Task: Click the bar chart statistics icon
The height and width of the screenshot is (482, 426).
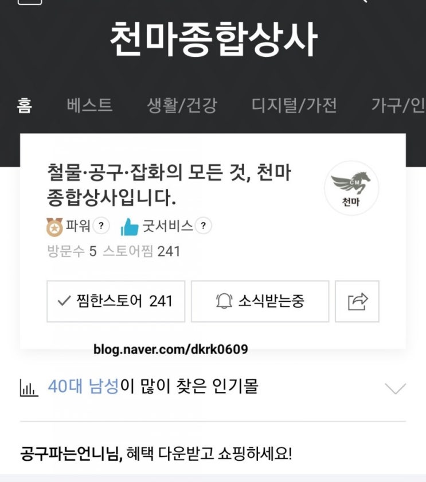Action: [x=29, y=388]
